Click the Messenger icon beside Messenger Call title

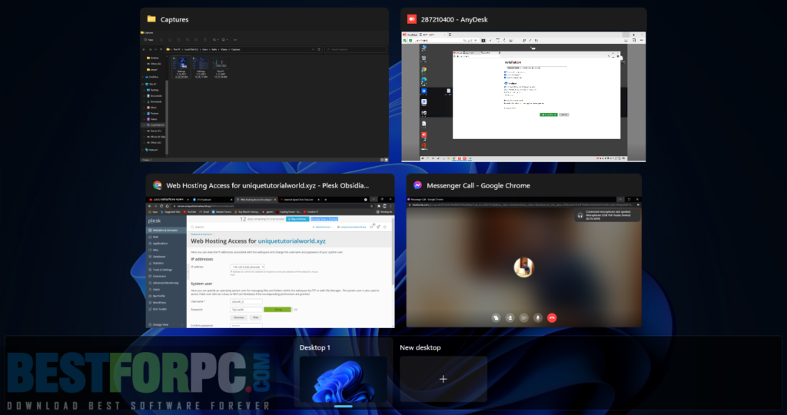pyautogui.click(x=417, y=185)
